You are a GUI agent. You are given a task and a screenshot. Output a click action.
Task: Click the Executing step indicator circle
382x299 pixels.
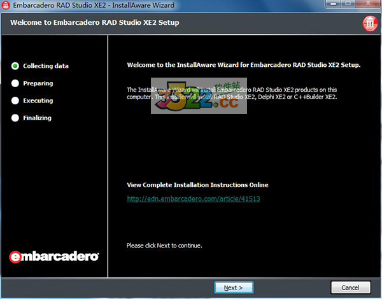[15, 101]
